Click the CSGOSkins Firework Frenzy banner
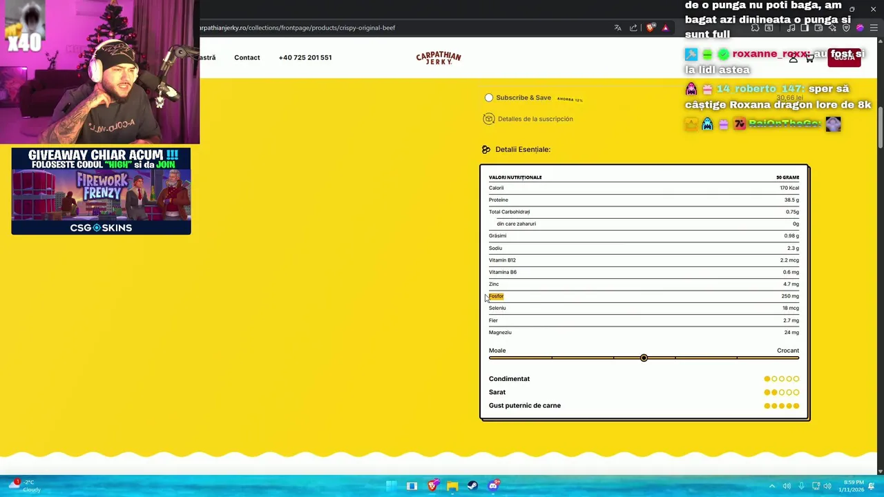 101,191
